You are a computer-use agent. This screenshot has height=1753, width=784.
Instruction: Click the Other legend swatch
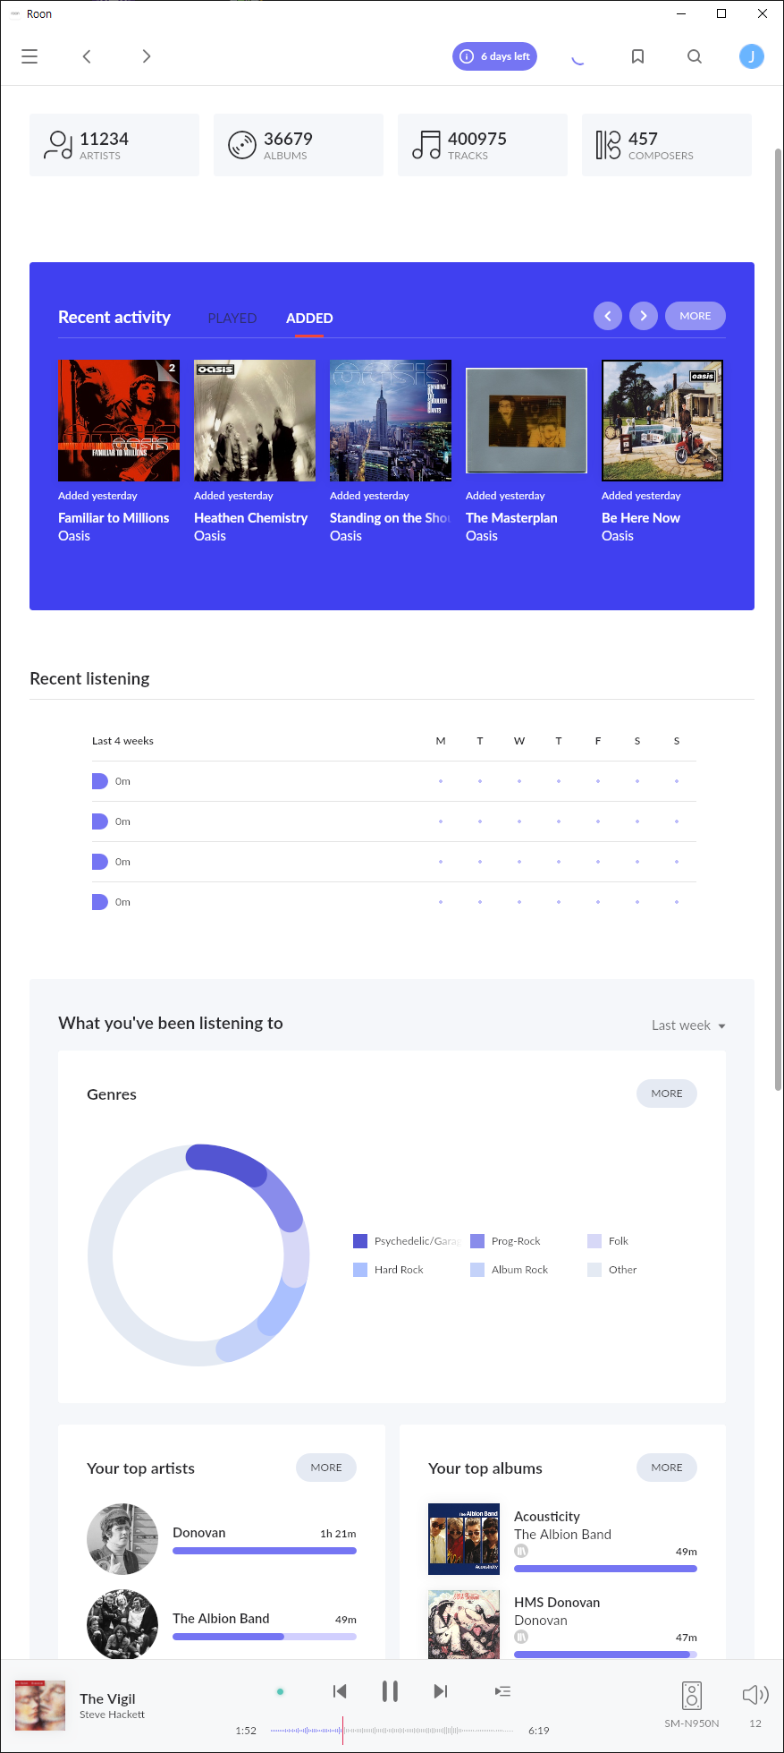tap(594, 1270)
